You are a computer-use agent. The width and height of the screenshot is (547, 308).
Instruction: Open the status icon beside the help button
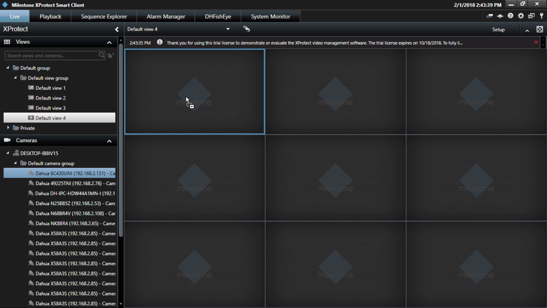click(500, 16)
